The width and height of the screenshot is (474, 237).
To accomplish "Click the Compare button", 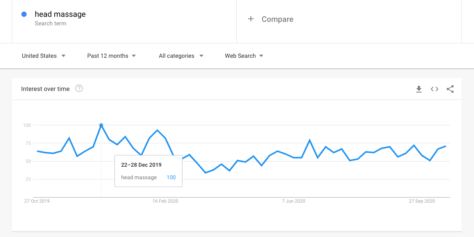I will coord(277,19).
